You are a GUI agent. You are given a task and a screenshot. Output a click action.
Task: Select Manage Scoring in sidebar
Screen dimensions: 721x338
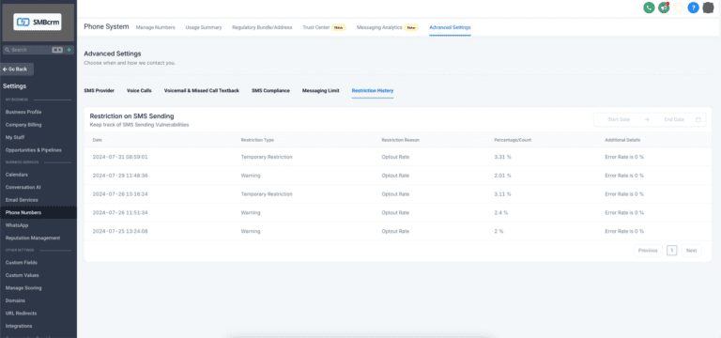pyautogui.click(x=23, y=288)
